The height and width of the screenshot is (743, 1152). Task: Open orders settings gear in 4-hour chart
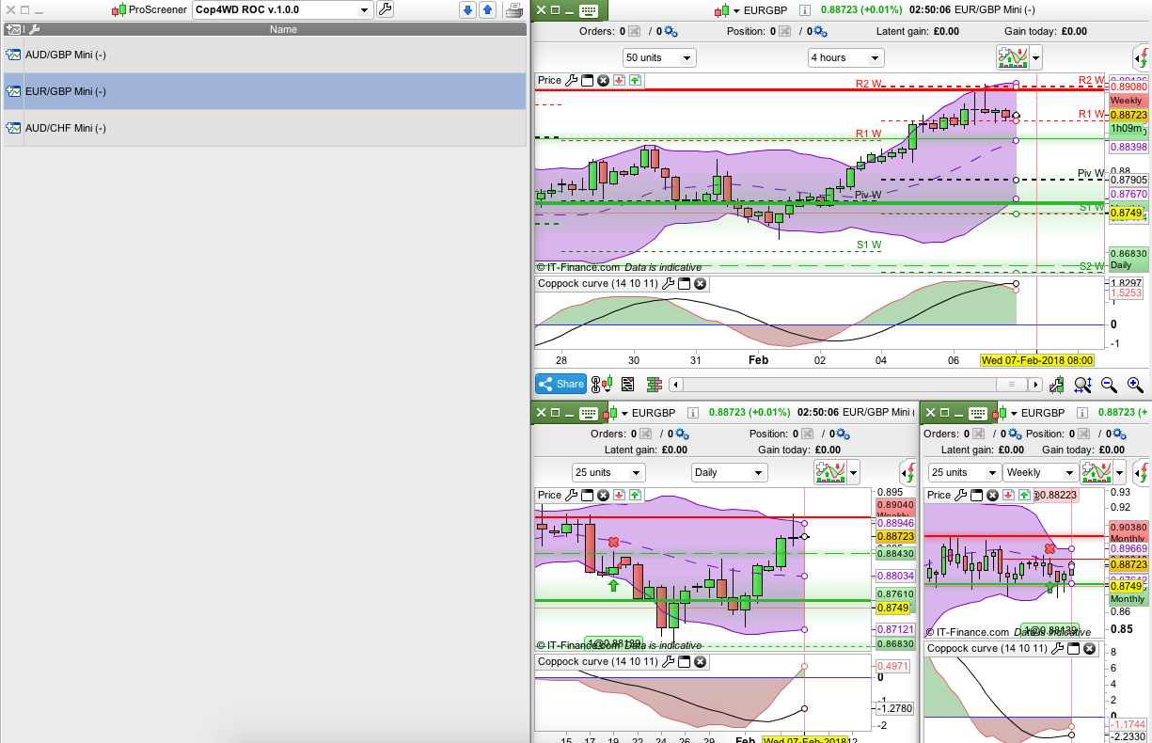[670, 32]
